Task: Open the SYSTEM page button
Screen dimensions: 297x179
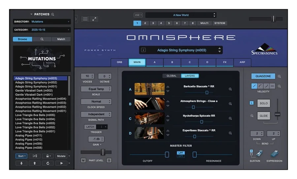Action: coord(220,23)
